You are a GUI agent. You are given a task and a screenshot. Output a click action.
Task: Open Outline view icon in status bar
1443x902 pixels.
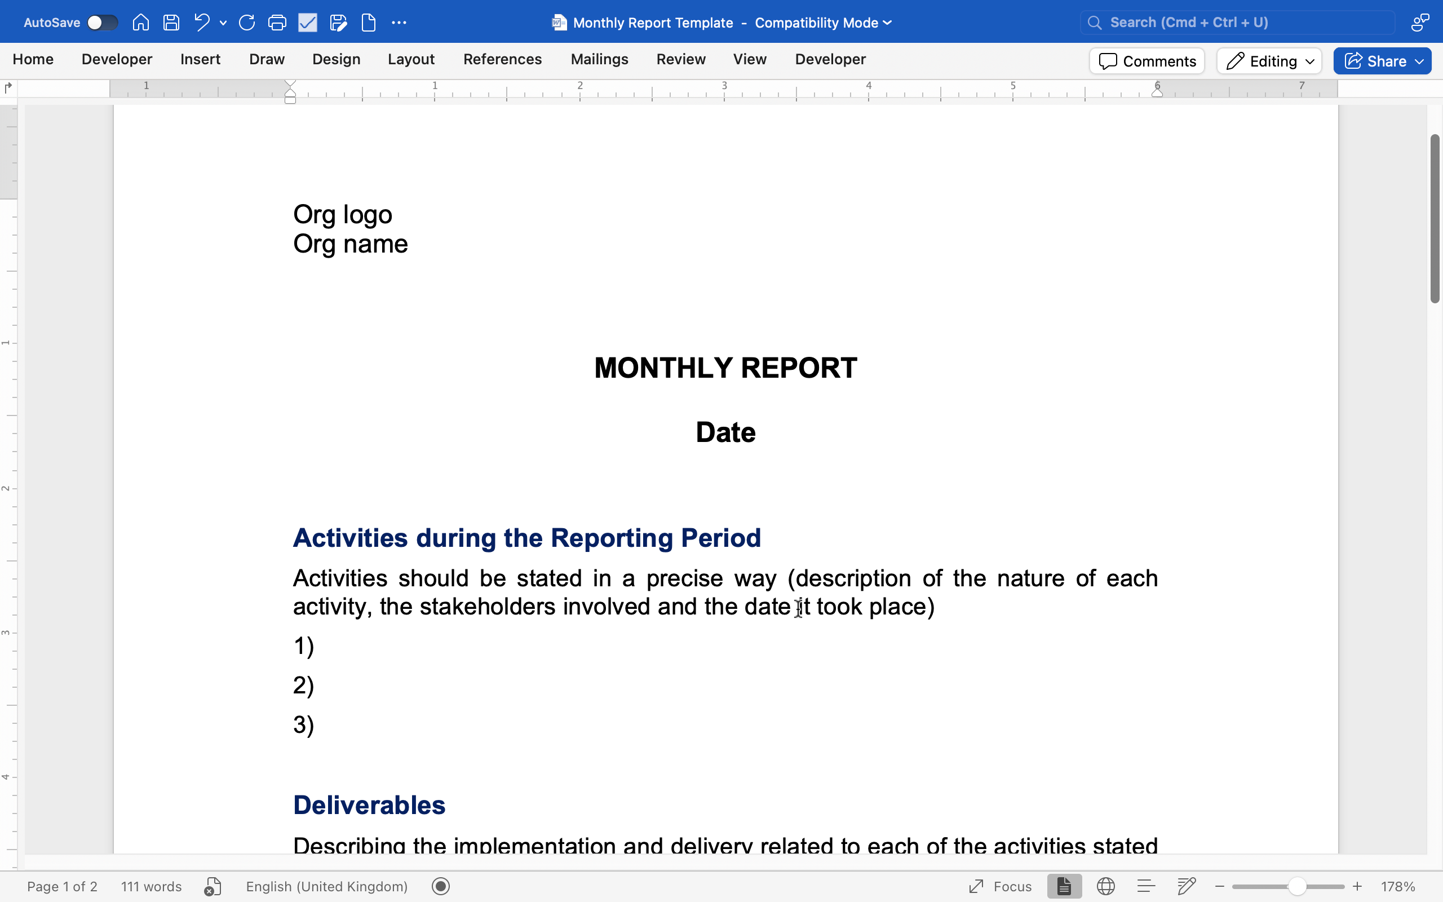pyautogui.click(x=1146, y=886)
